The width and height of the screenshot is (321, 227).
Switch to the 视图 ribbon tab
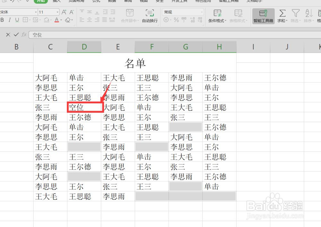point(144,1)
